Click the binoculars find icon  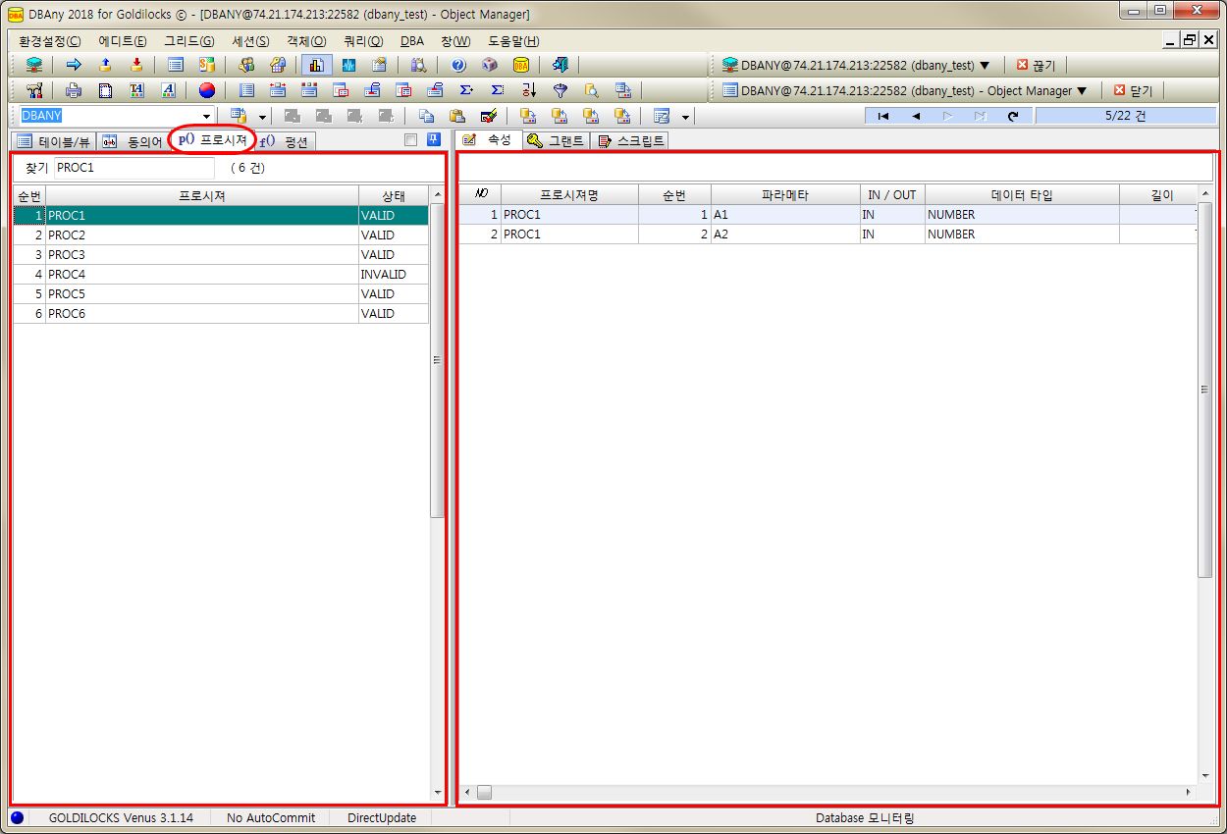419,65
